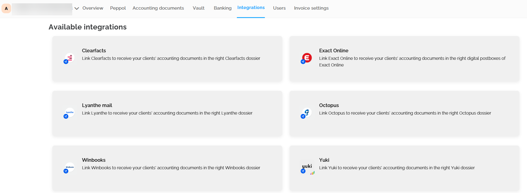Viewport: 527px width, 193px height.
Task: Select the Banking tab
Action: point(222,8)
